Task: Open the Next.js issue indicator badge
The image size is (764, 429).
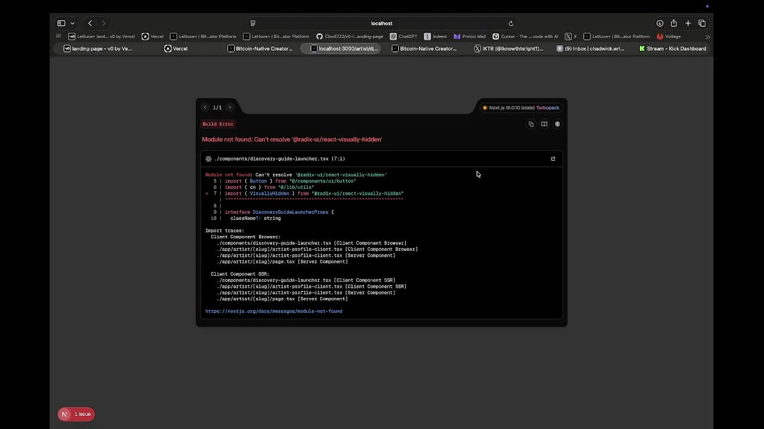Action: pos(76,414)
